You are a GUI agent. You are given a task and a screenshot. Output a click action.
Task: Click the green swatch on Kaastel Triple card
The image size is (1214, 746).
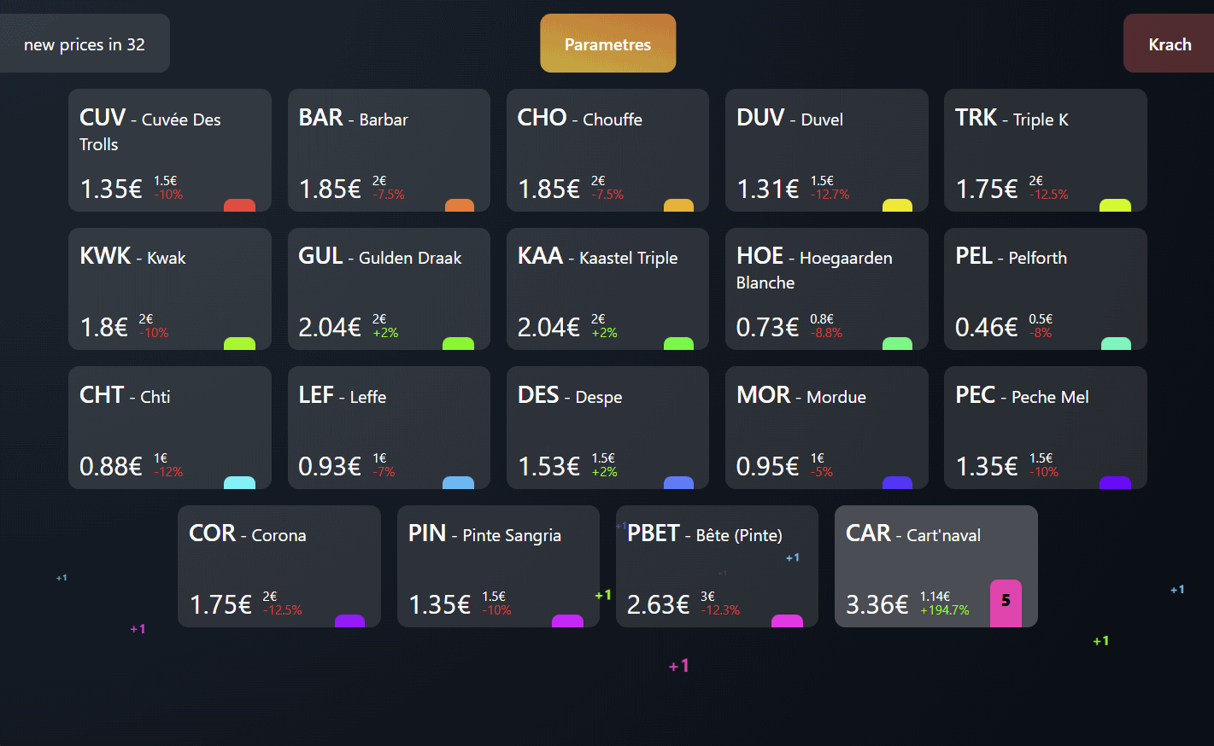point(678,344)
